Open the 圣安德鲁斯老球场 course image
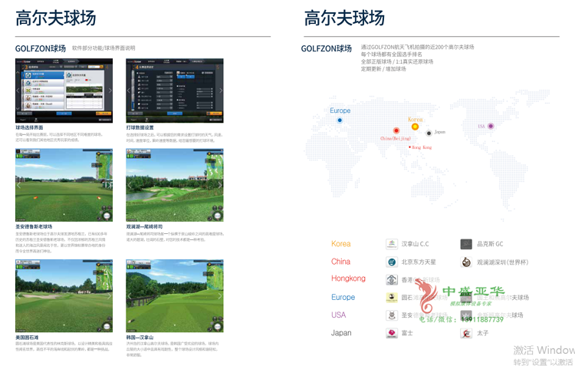Viewport: 575px width, 366px height. [x=64, y=185]
